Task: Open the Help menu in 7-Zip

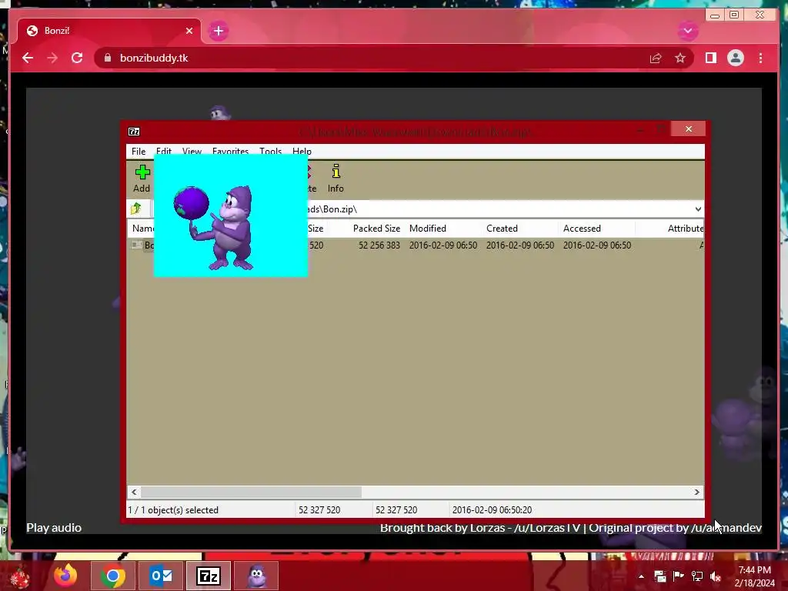Action: point(302,152)
